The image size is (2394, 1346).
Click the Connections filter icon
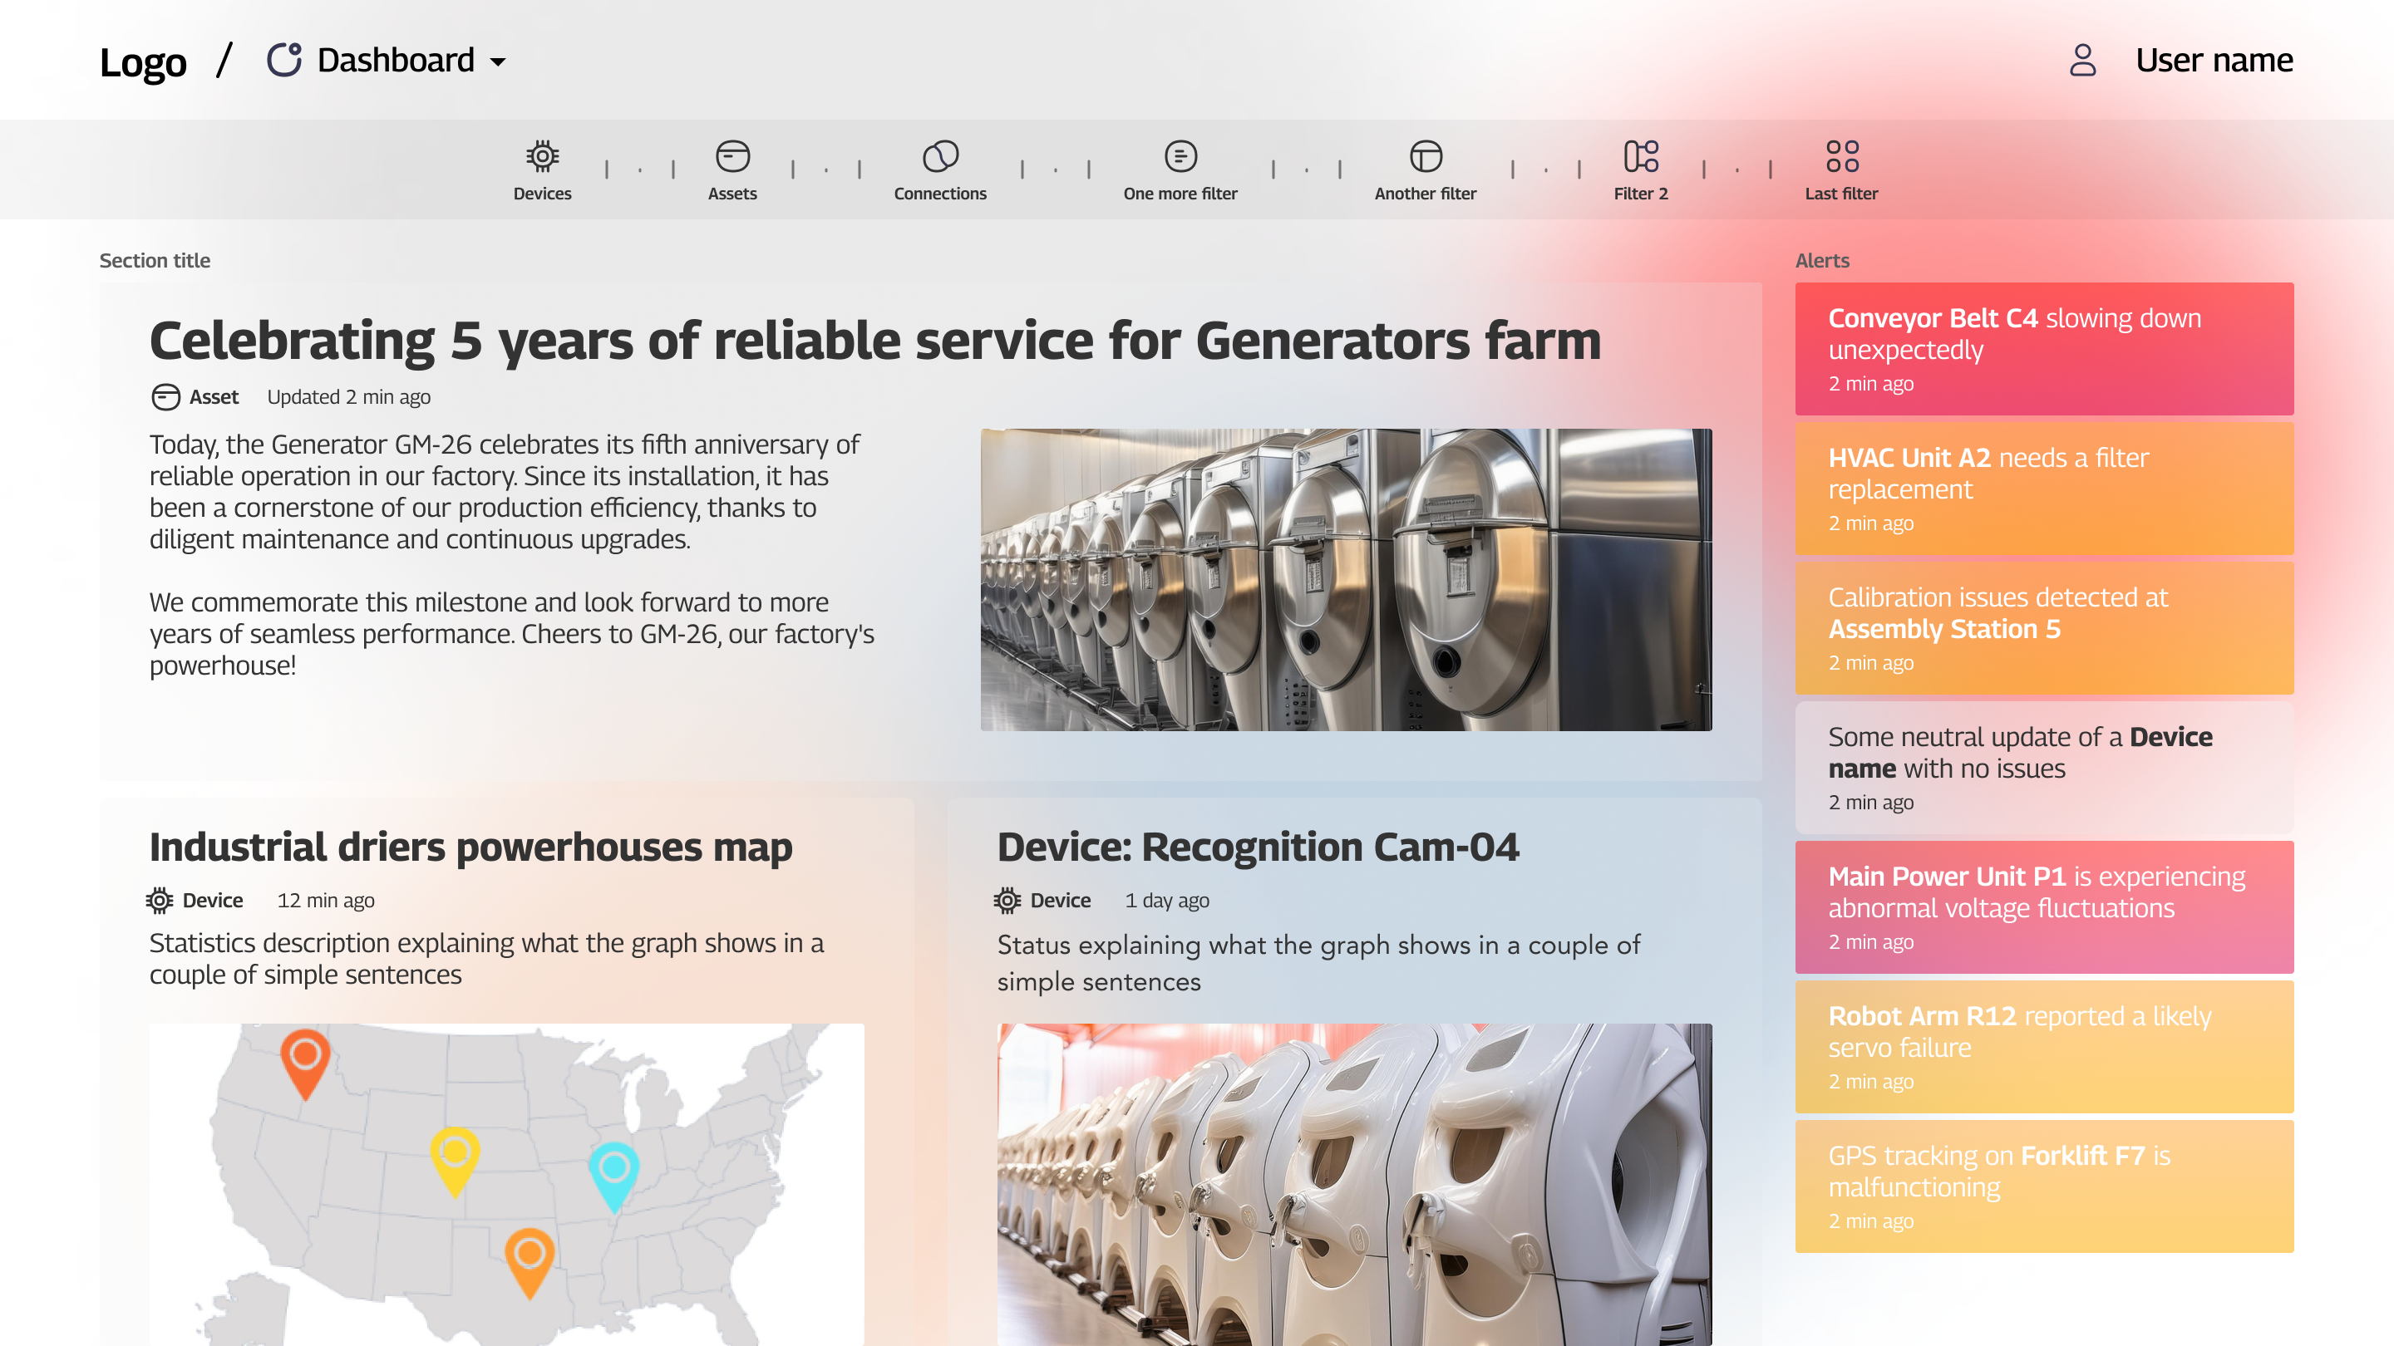[940, 156]
